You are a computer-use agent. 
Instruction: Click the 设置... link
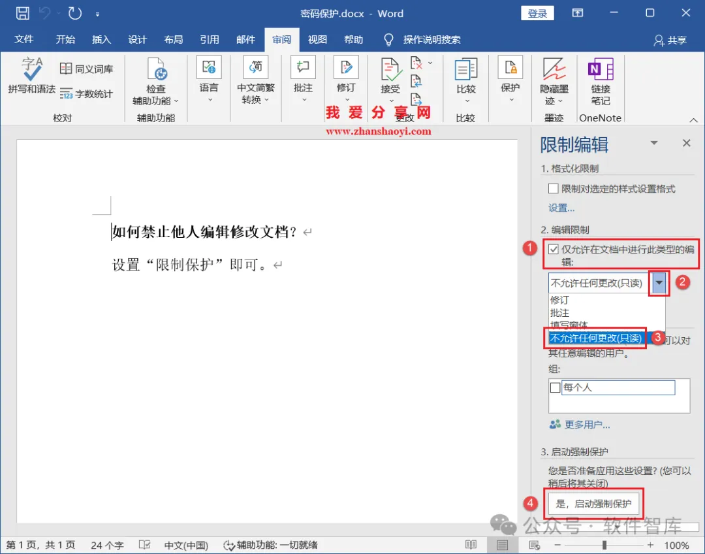(561, 208)
